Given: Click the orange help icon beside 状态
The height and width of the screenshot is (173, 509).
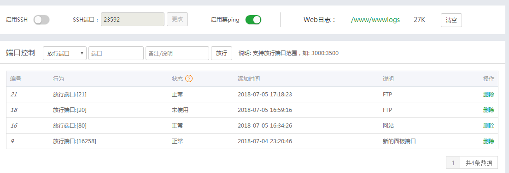Looking at the screenshot, I should pos(189,78).
